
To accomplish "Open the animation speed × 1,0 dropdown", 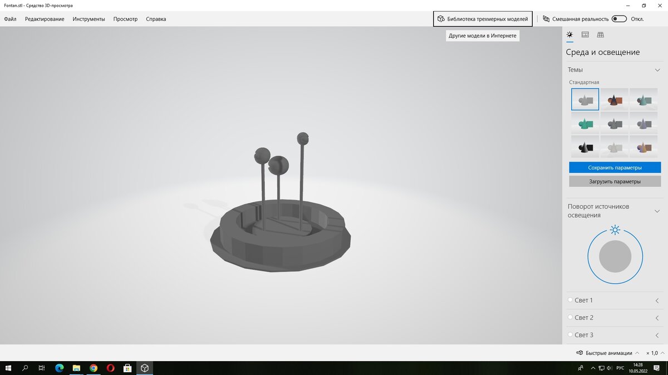I will tap(655, 353).
